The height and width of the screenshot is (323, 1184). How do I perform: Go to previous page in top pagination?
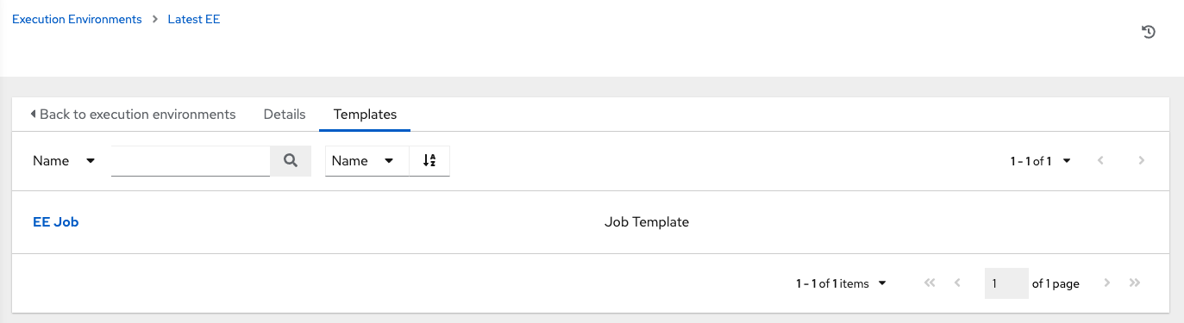[1100, 161]
